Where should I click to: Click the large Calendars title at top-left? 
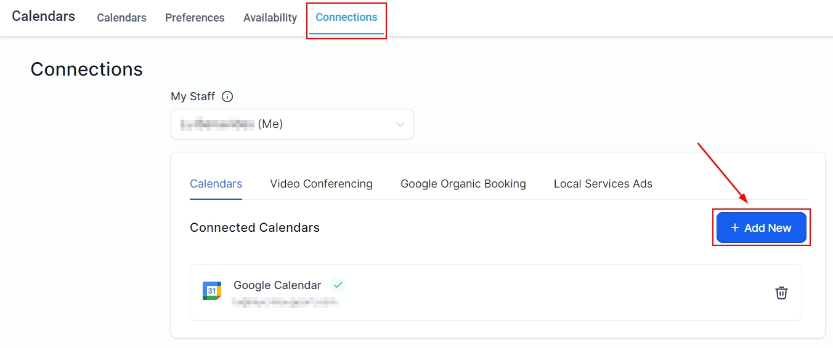[x=43, y=16]
